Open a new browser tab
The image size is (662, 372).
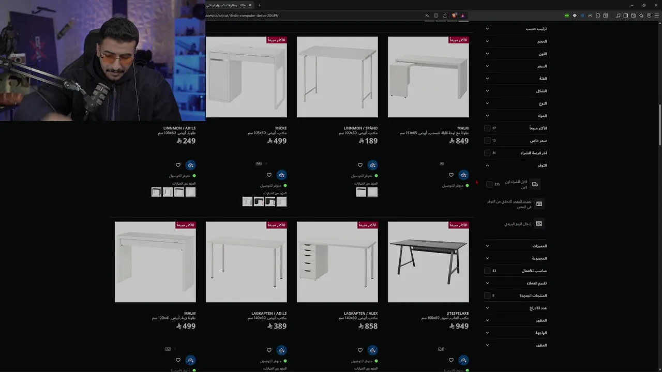(260, 5)
